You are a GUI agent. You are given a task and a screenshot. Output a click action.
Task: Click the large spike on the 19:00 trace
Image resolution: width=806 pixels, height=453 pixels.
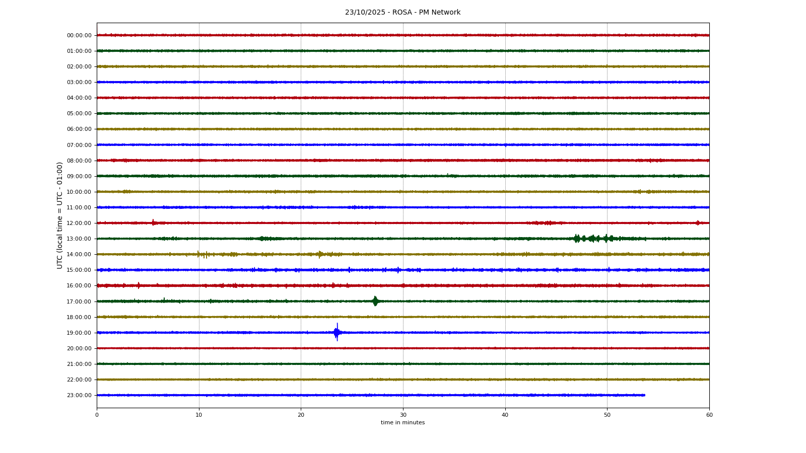337,332
